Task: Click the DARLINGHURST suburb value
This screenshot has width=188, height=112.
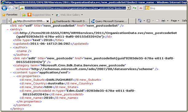Action: [60, 80]
